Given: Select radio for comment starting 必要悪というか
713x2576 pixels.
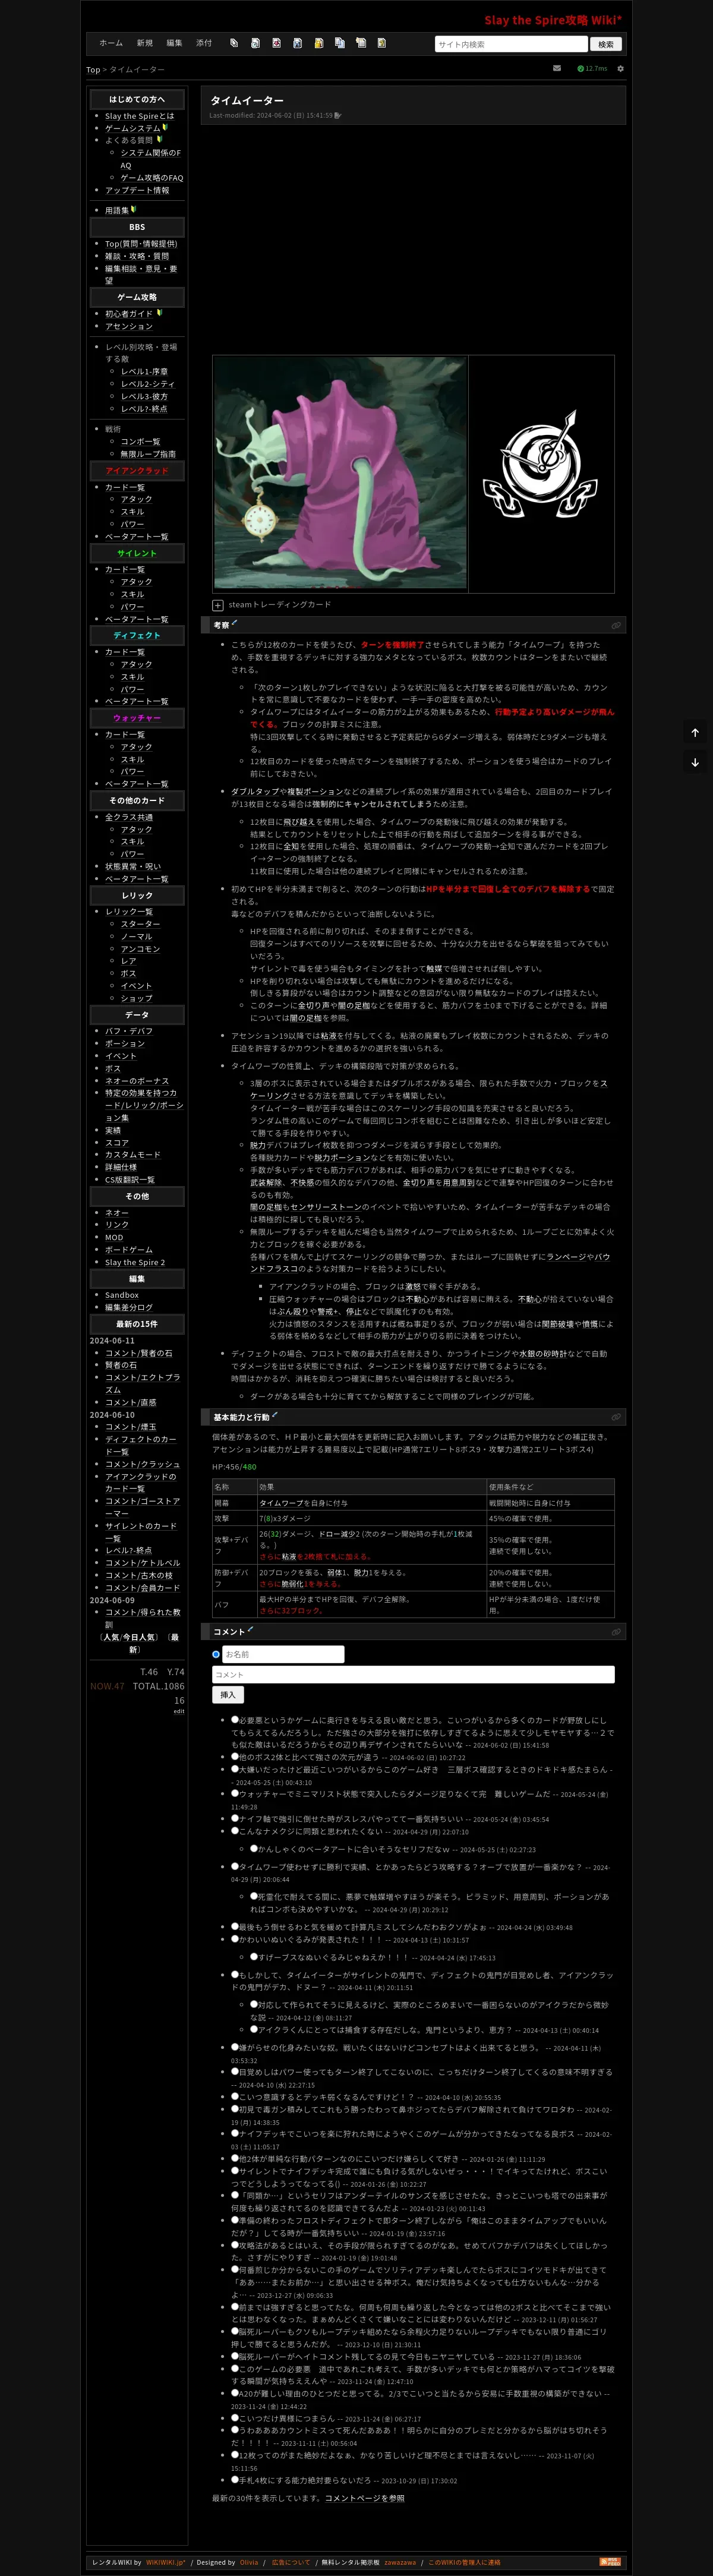Looking at the screenshot, I should point(235,1720).
